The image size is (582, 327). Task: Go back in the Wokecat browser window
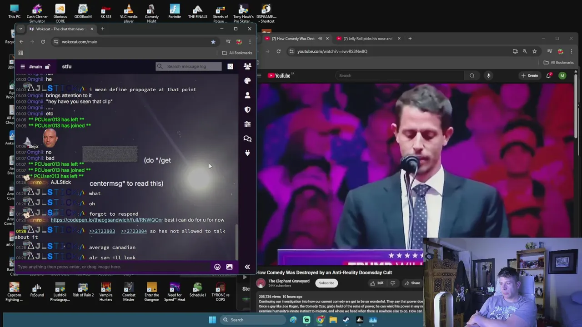(x=21, y=42)
